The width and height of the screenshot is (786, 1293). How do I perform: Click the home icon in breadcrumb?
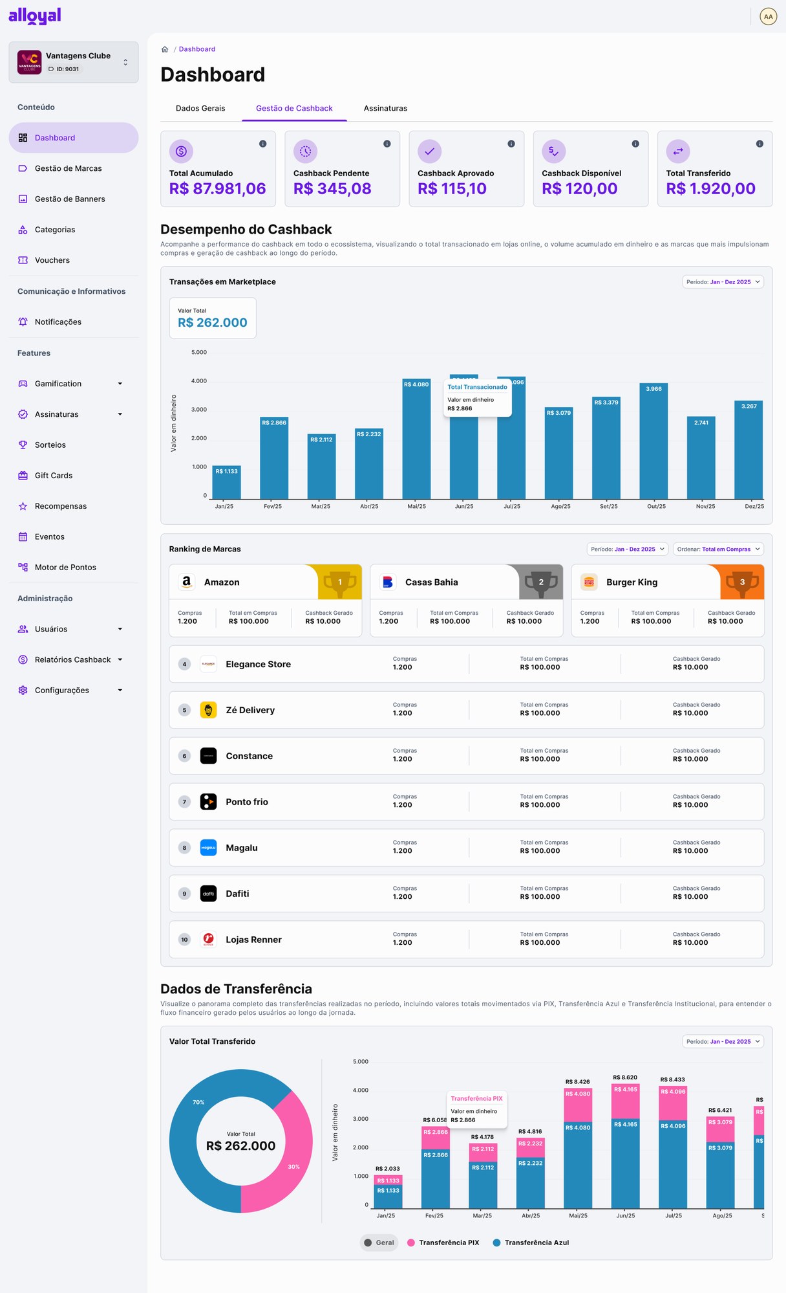click(x=165, y=49)
